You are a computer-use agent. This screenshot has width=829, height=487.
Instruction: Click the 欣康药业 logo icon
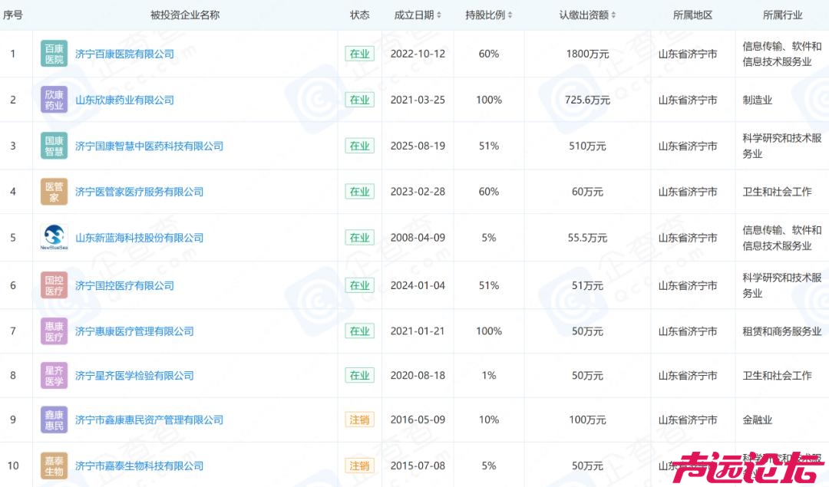click(53, 99)
